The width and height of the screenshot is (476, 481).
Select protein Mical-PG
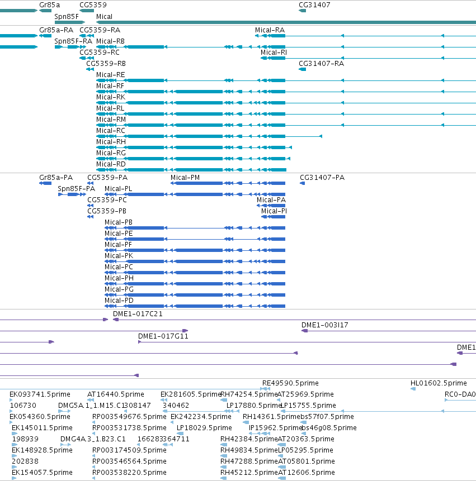click(x=119, y=289)
